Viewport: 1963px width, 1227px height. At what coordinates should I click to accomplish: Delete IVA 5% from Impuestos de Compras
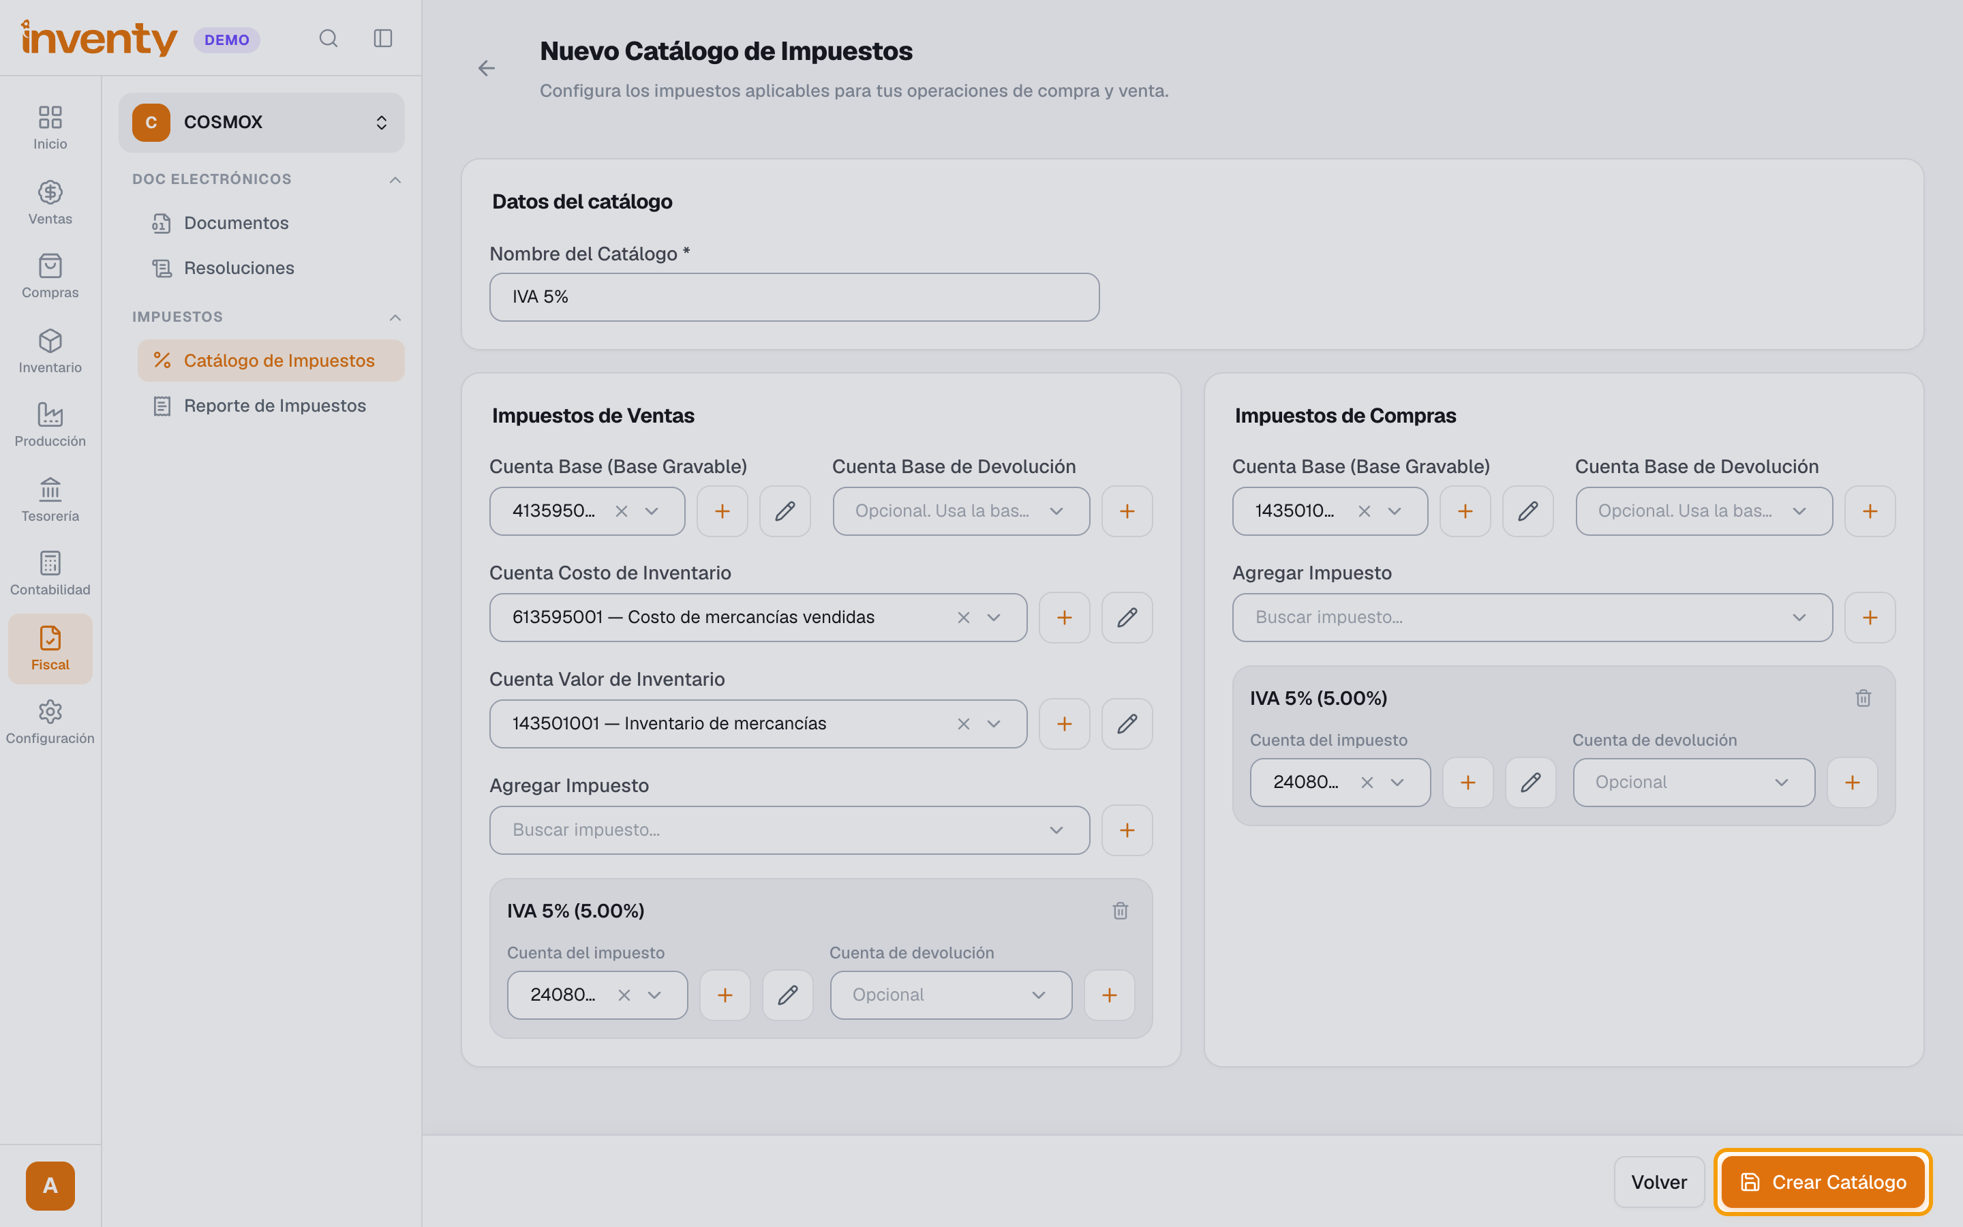tap(1863, 698)
